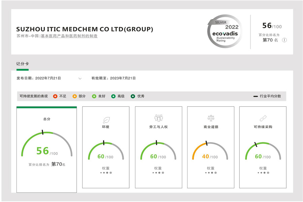Click the orange 部分 legend marker
Screen dimensions: 303x202
coord(75,96)
